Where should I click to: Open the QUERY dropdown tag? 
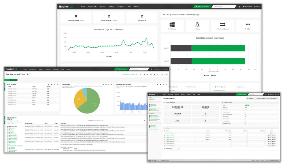point(7,80)
